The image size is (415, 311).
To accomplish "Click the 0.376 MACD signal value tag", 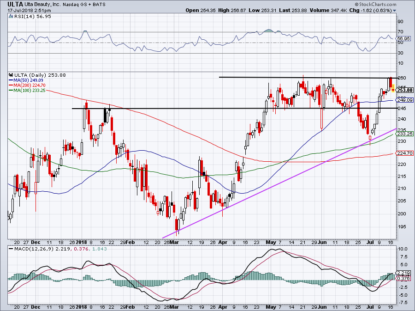I will pos(404,278).
